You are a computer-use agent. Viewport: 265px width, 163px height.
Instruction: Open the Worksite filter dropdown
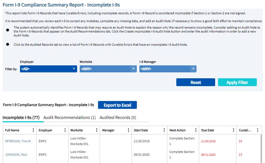[108, 69]
